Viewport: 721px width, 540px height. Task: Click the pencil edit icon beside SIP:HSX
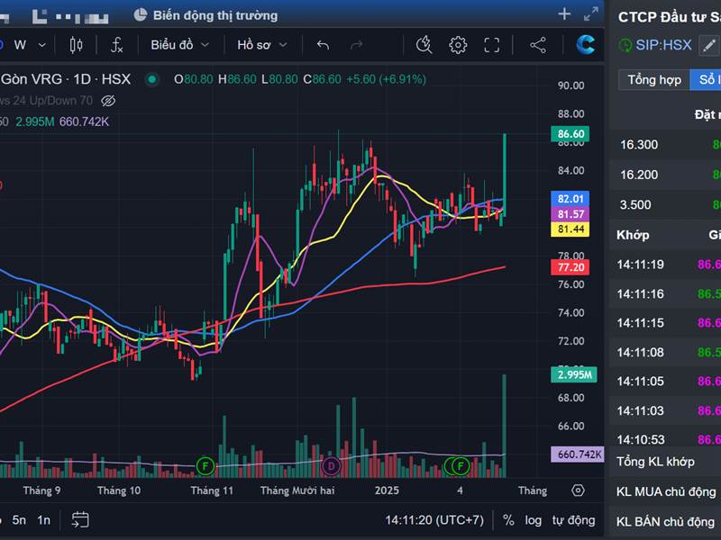[709, 45]
